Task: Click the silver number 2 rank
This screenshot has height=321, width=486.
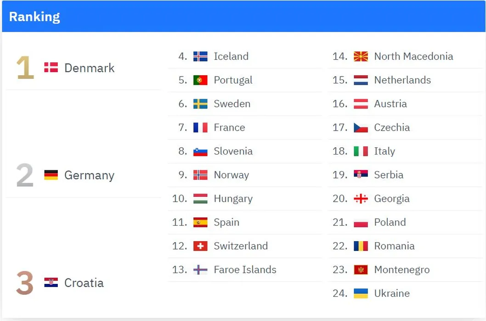Action: (x=25, y=176)
